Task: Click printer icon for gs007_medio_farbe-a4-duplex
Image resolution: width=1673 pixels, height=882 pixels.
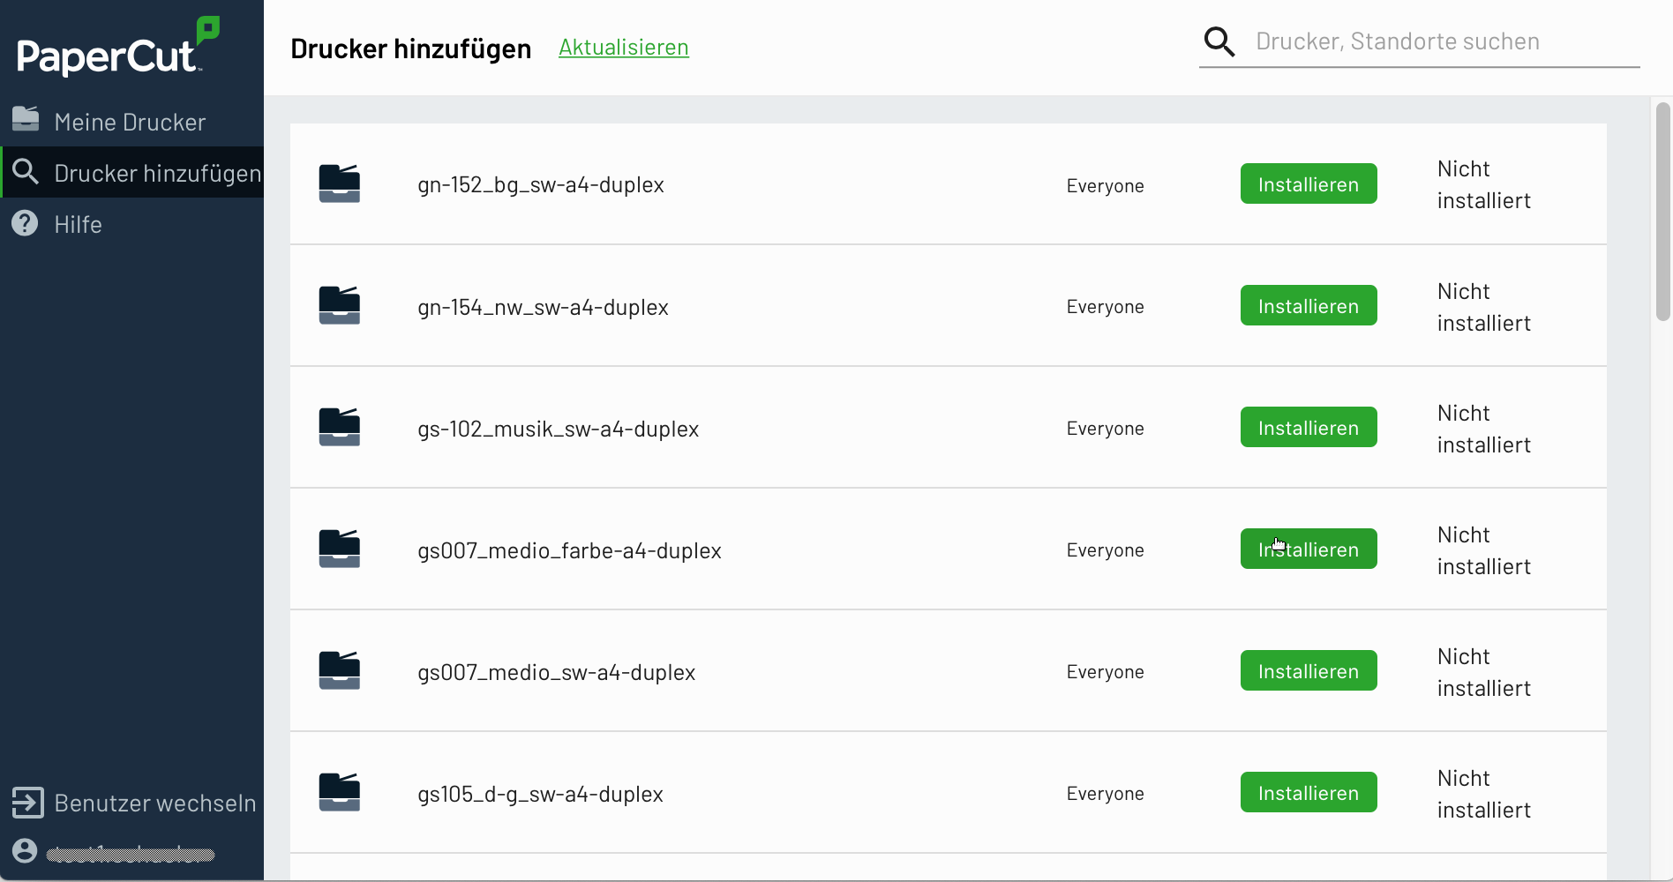Action: pos(339,549)
